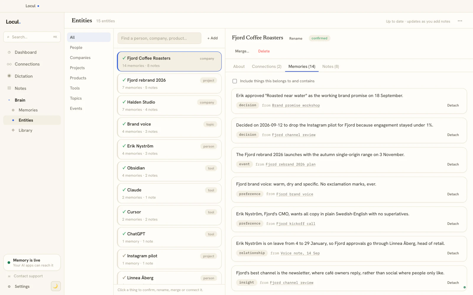
Task: Click the Connections link icon in sidebar
Action: [x=9, y=64]
